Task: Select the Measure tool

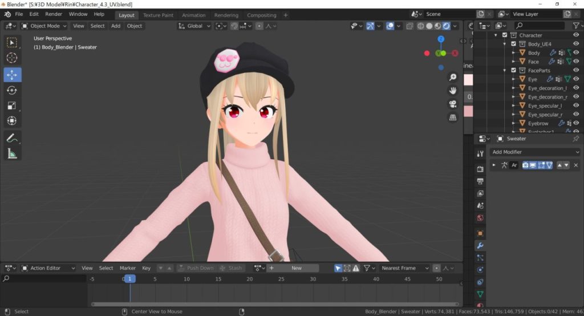Action: point(12,153)
